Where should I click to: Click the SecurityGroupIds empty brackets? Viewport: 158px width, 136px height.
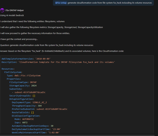(34, 95)
